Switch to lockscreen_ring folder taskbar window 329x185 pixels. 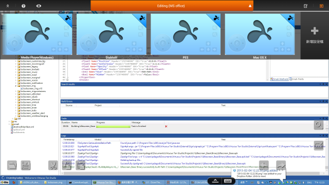55,182
